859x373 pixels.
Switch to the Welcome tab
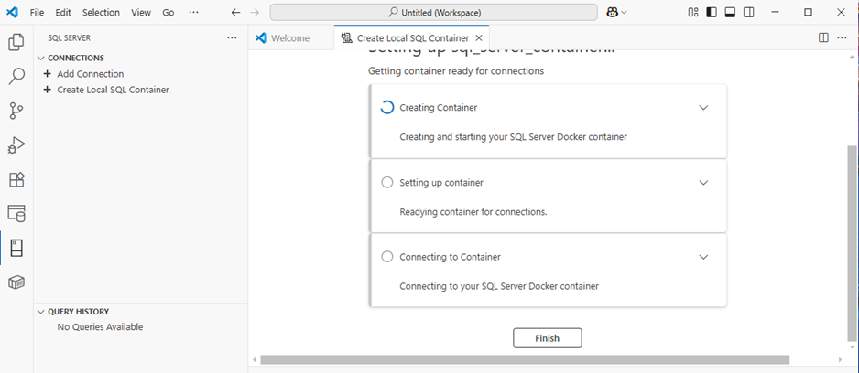[x=290, y=38]
